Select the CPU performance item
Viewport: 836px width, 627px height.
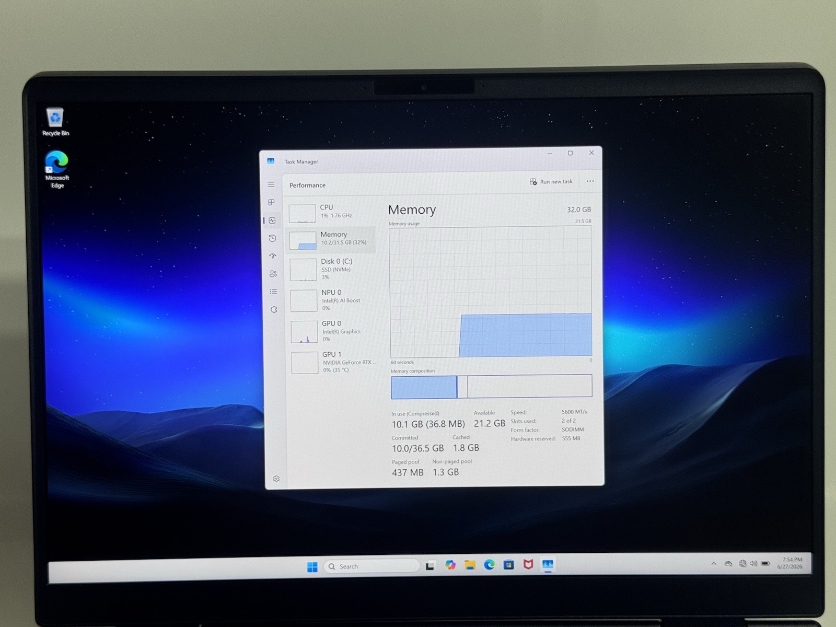tap(331, 212)
